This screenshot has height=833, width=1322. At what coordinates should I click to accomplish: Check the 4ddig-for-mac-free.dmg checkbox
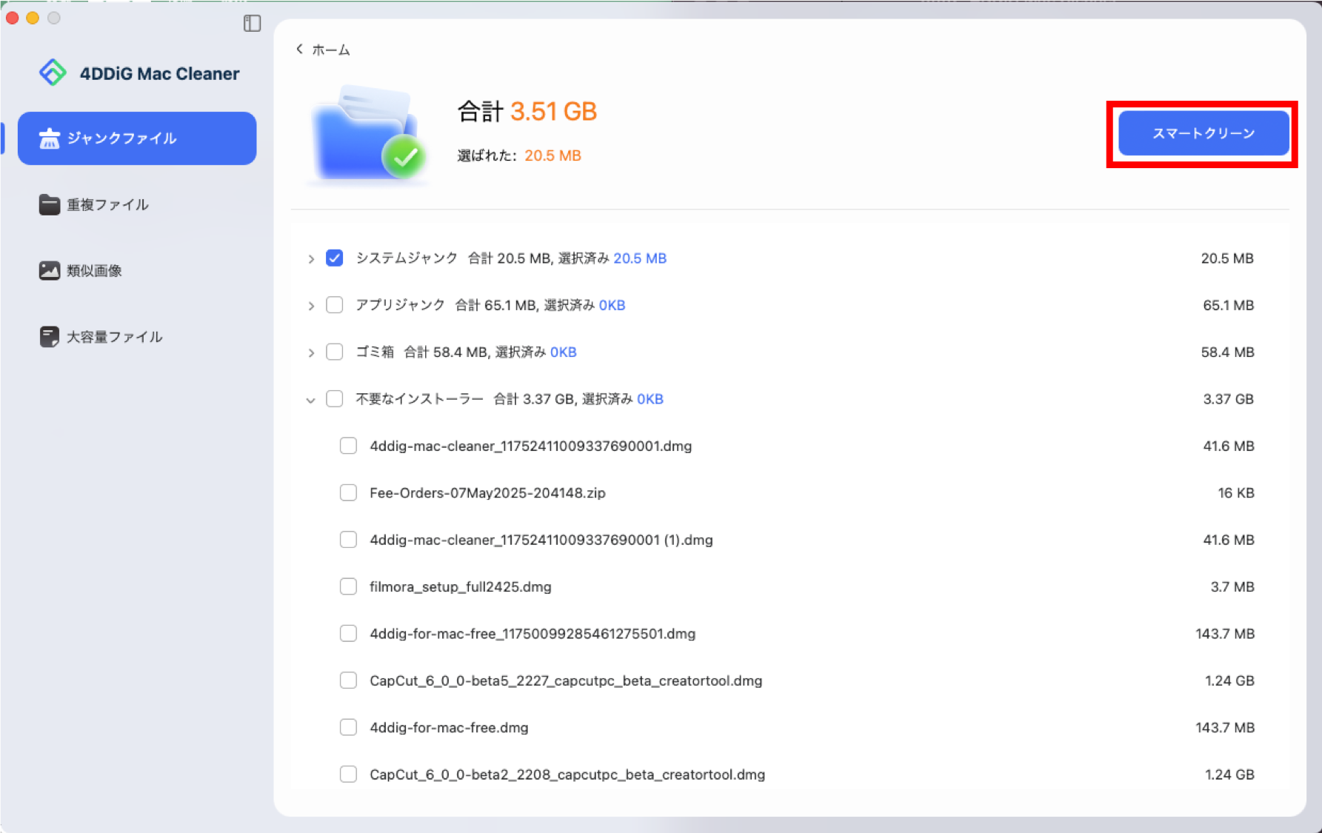[348, 727]
